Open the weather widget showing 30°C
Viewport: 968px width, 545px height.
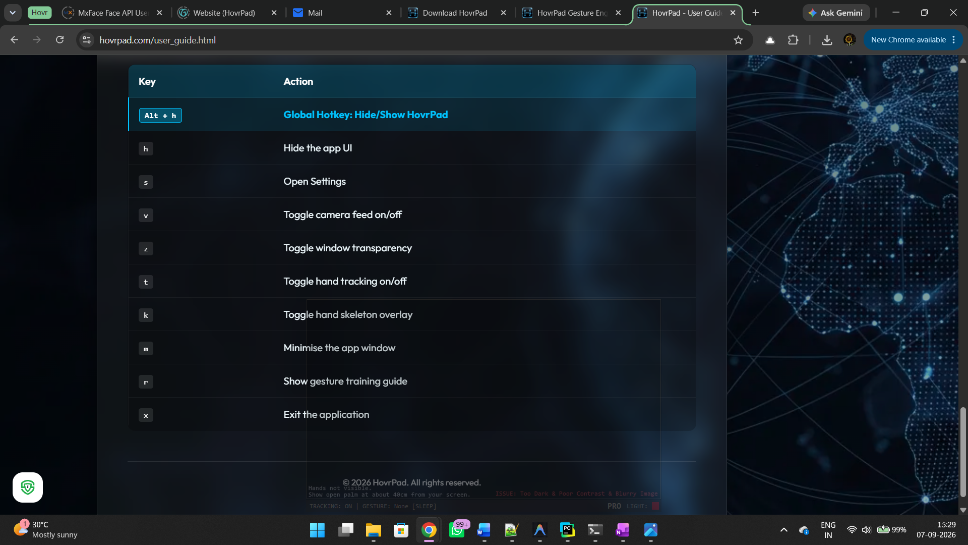[x=45, y=530]
